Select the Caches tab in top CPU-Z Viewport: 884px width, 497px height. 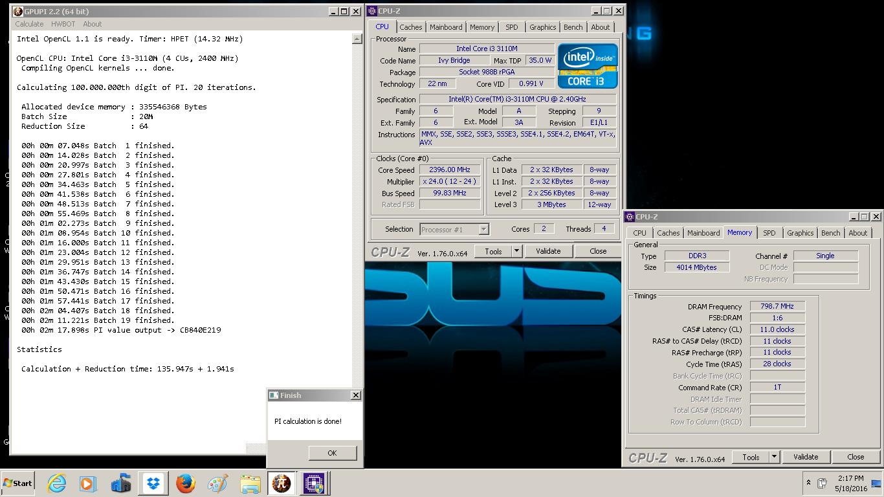(x=411, y=27)
